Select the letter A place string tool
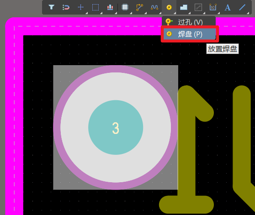This screenshot has height=215, width=255. [x=228, y=7]
